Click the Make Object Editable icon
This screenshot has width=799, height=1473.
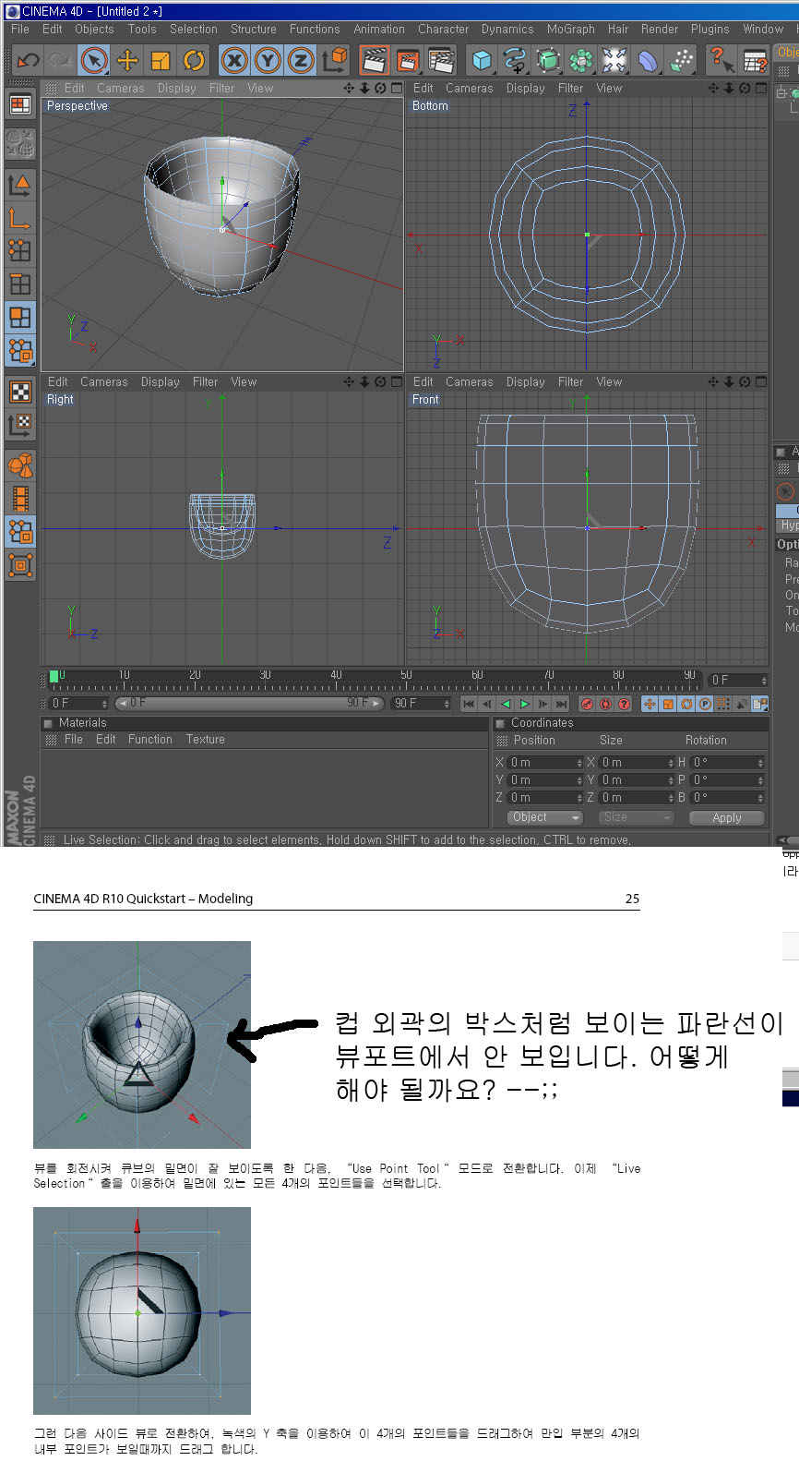pos(20,144)
